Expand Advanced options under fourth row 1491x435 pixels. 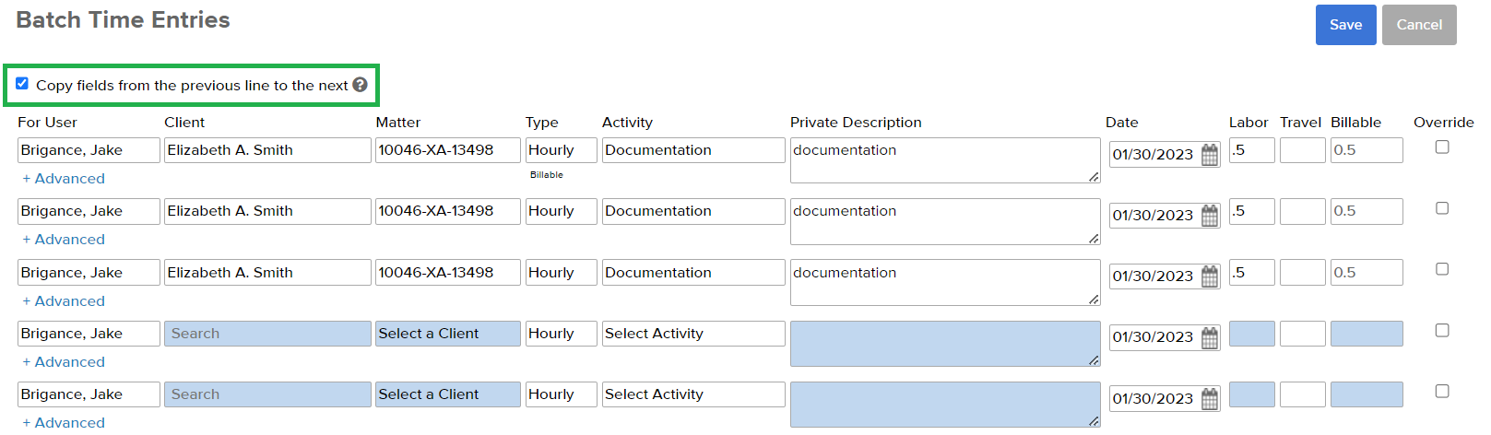(x=64, y=362)
